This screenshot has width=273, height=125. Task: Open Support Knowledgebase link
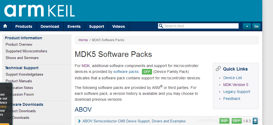[x=24, y=74]
